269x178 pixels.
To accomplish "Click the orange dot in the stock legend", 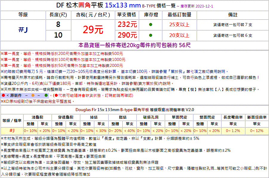I will [x=33, y=95].
